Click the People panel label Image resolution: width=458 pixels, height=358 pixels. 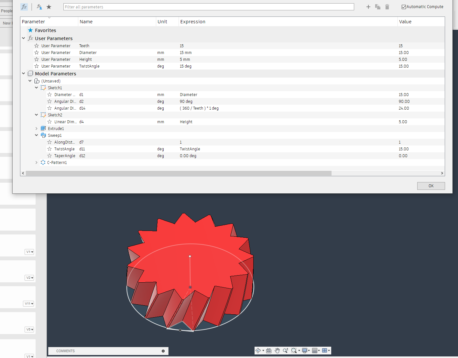6,11
